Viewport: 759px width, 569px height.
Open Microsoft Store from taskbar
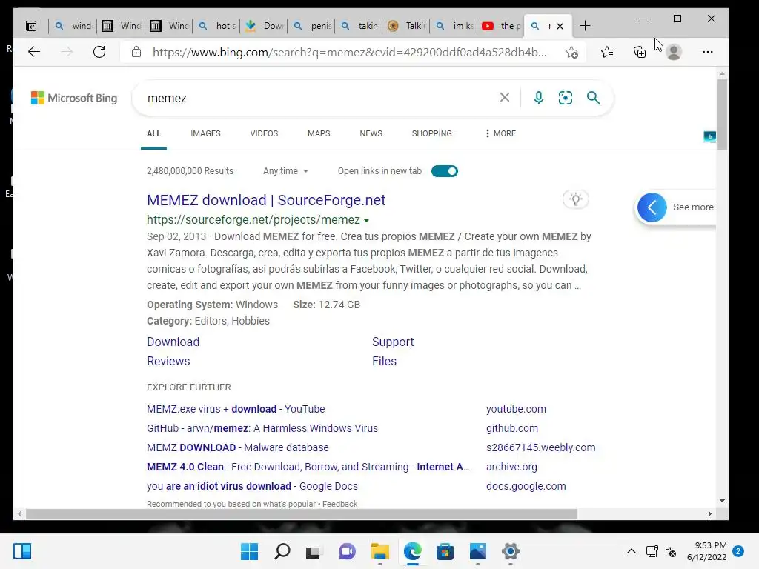(x=445, y=551)
